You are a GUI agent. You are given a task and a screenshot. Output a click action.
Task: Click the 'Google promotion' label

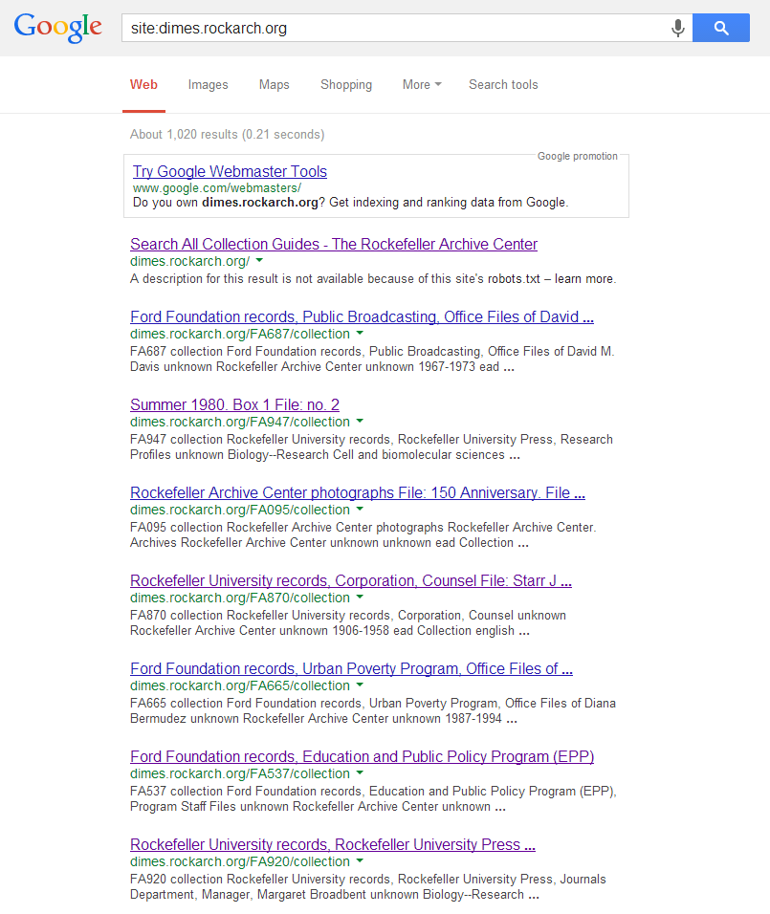click(x=578, y=156)
